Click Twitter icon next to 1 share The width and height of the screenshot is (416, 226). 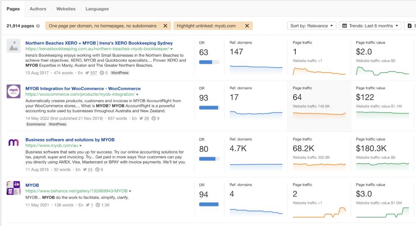pos(87,205)
